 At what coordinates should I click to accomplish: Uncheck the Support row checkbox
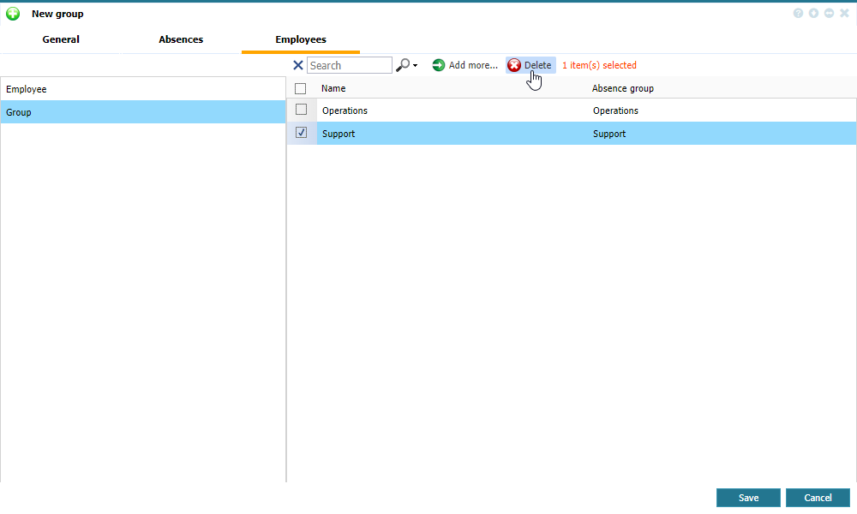pos(301,133)
